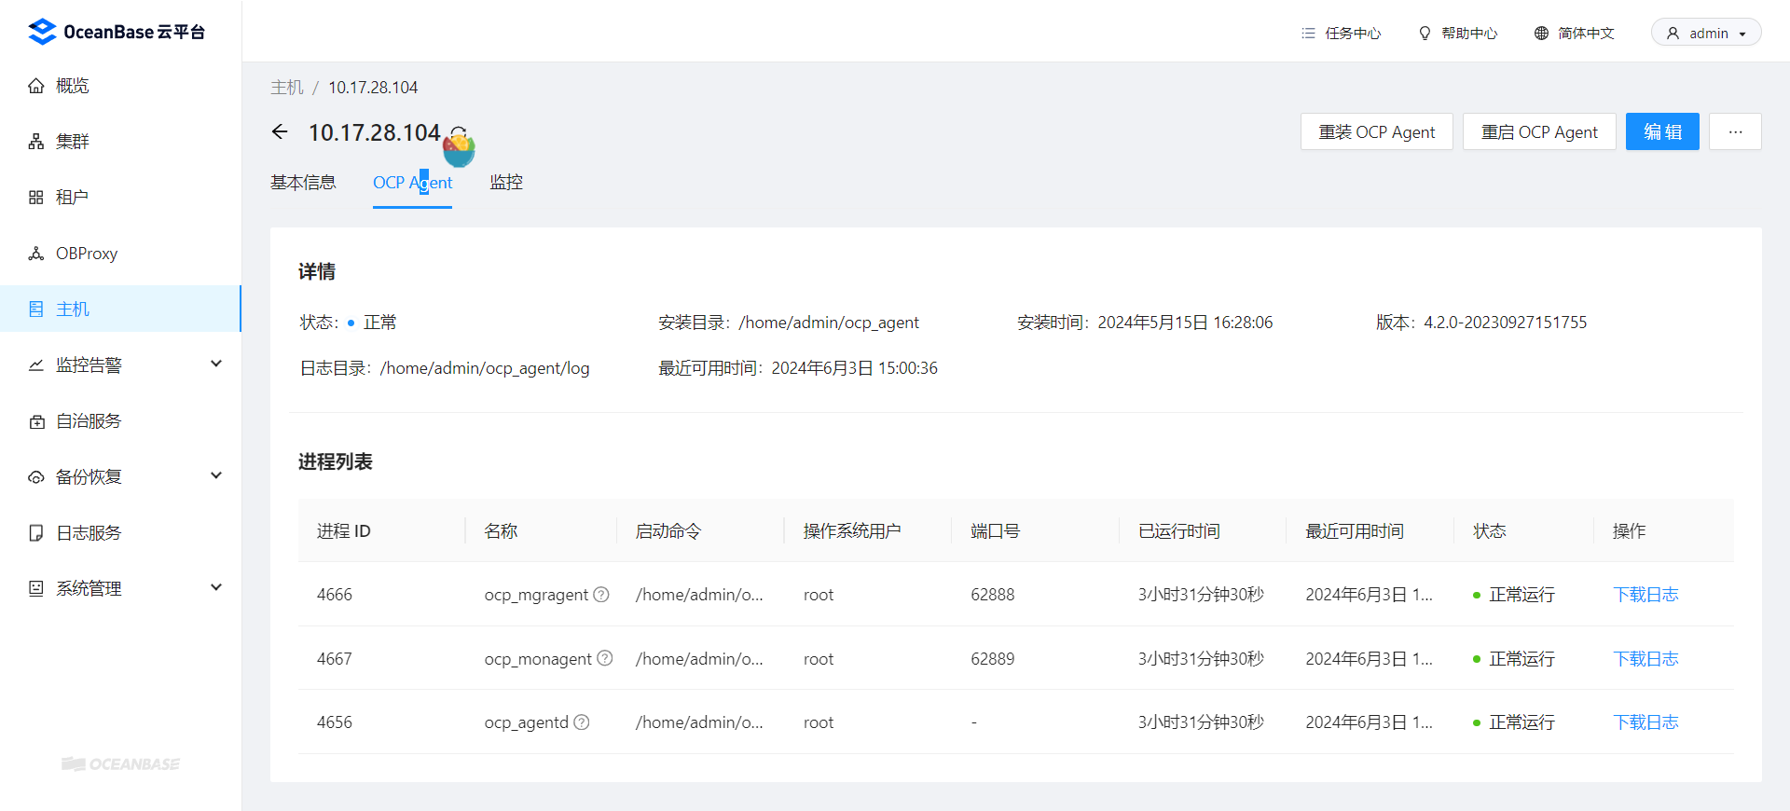Click the 监控告警 chart icon
The image size is (1790, 811).
[36, 365]
